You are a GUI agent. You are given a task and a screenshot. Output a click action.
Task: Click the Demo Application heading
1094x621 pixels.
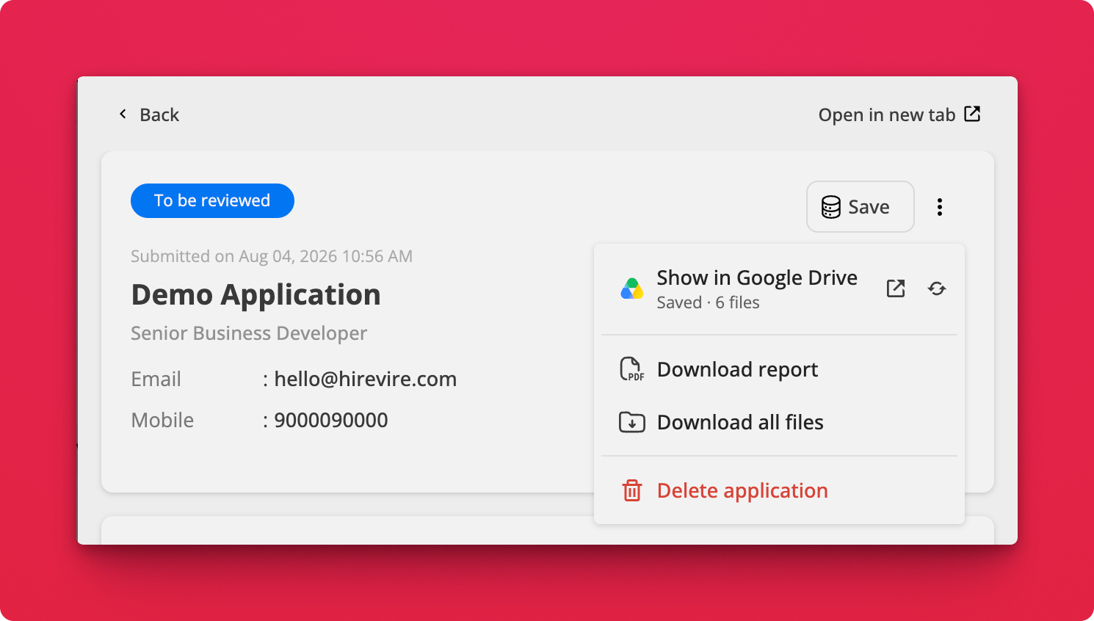pos(256,295)
